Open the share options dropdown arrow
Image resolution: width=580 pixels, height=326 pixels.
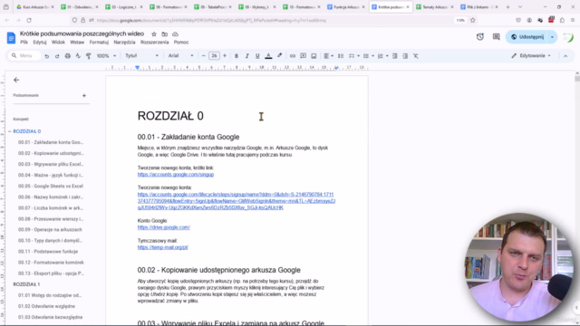(x=552, y=37)
